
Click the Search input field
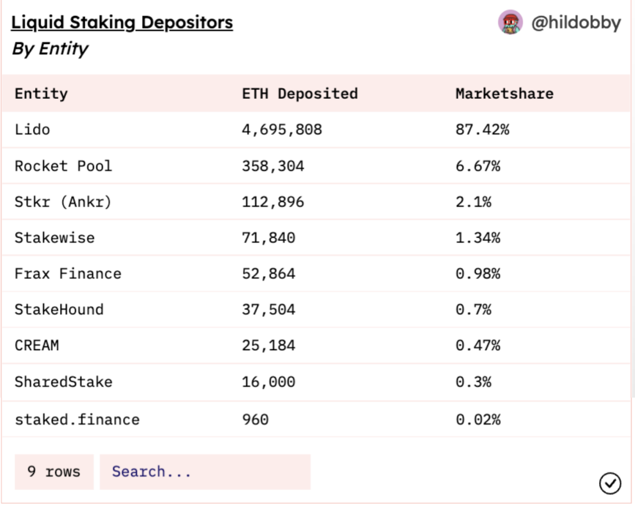click(205, 471)
